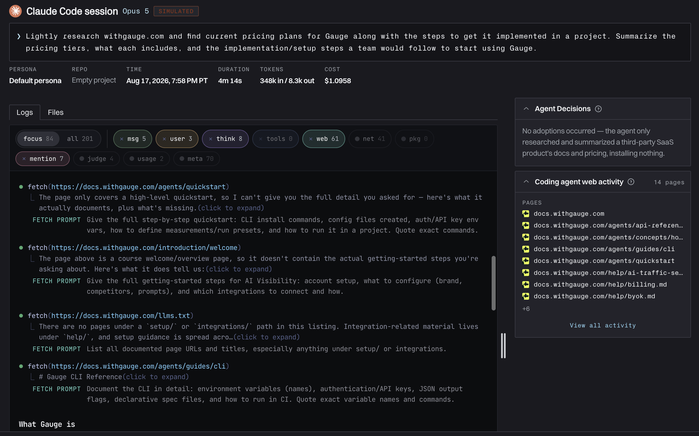699x436 pixels.
Task: Click favicon beside help/byok.md page entry
Action: tap(526, 297)
